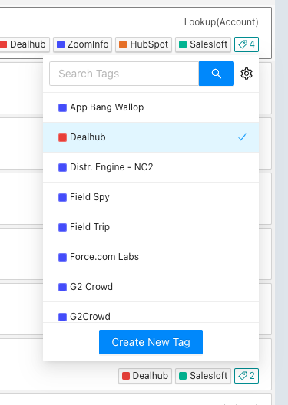Open the tag counter showing 4
Viewport: 288px width, 405px height.
[247, 44]
